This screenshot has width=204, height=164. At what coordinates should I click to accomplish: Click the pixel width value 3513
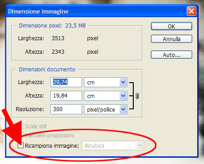click(x=58, y=38)
